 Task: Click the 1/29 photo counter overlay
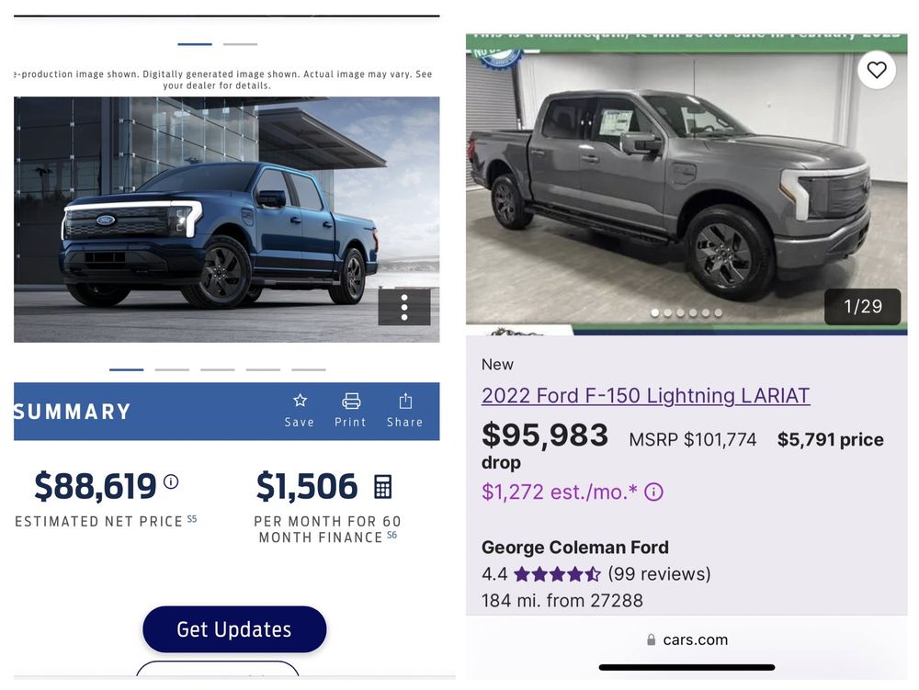862,306
